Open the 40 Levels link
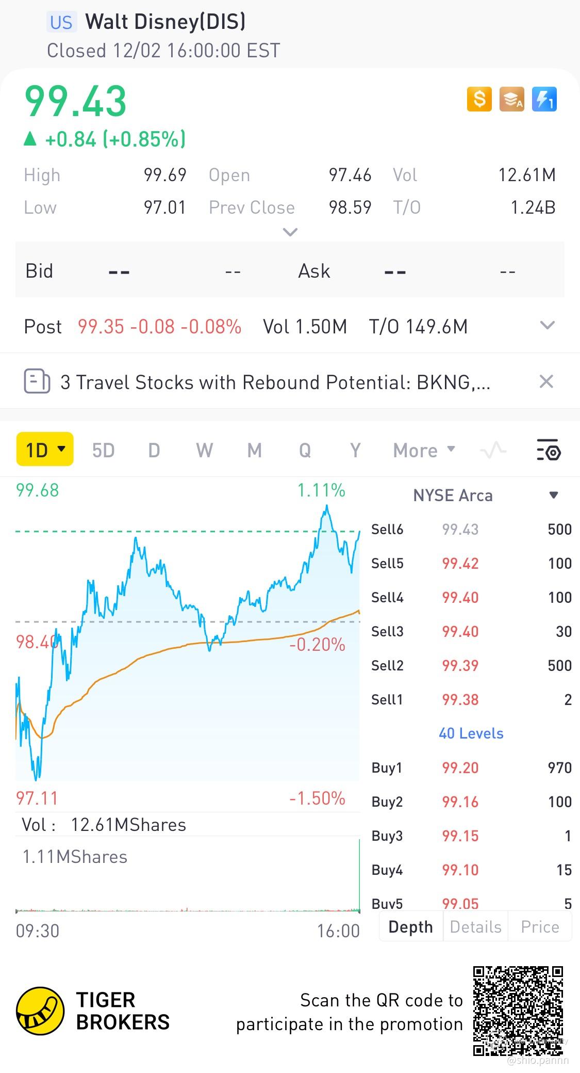The height and width of the screenshot is (1073, 580). coord(471,733)
